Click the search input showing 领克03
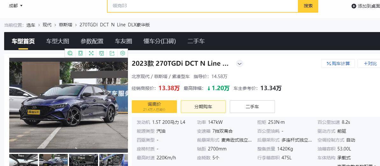Viewport: 380px width, 166px height. pos(203,6)
